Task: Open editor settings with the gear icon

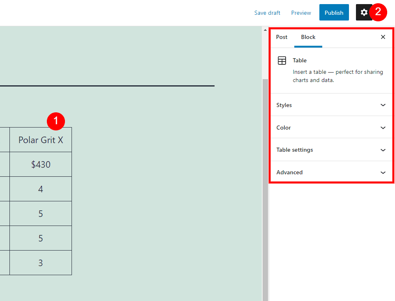Action: [x=364, y=12]
